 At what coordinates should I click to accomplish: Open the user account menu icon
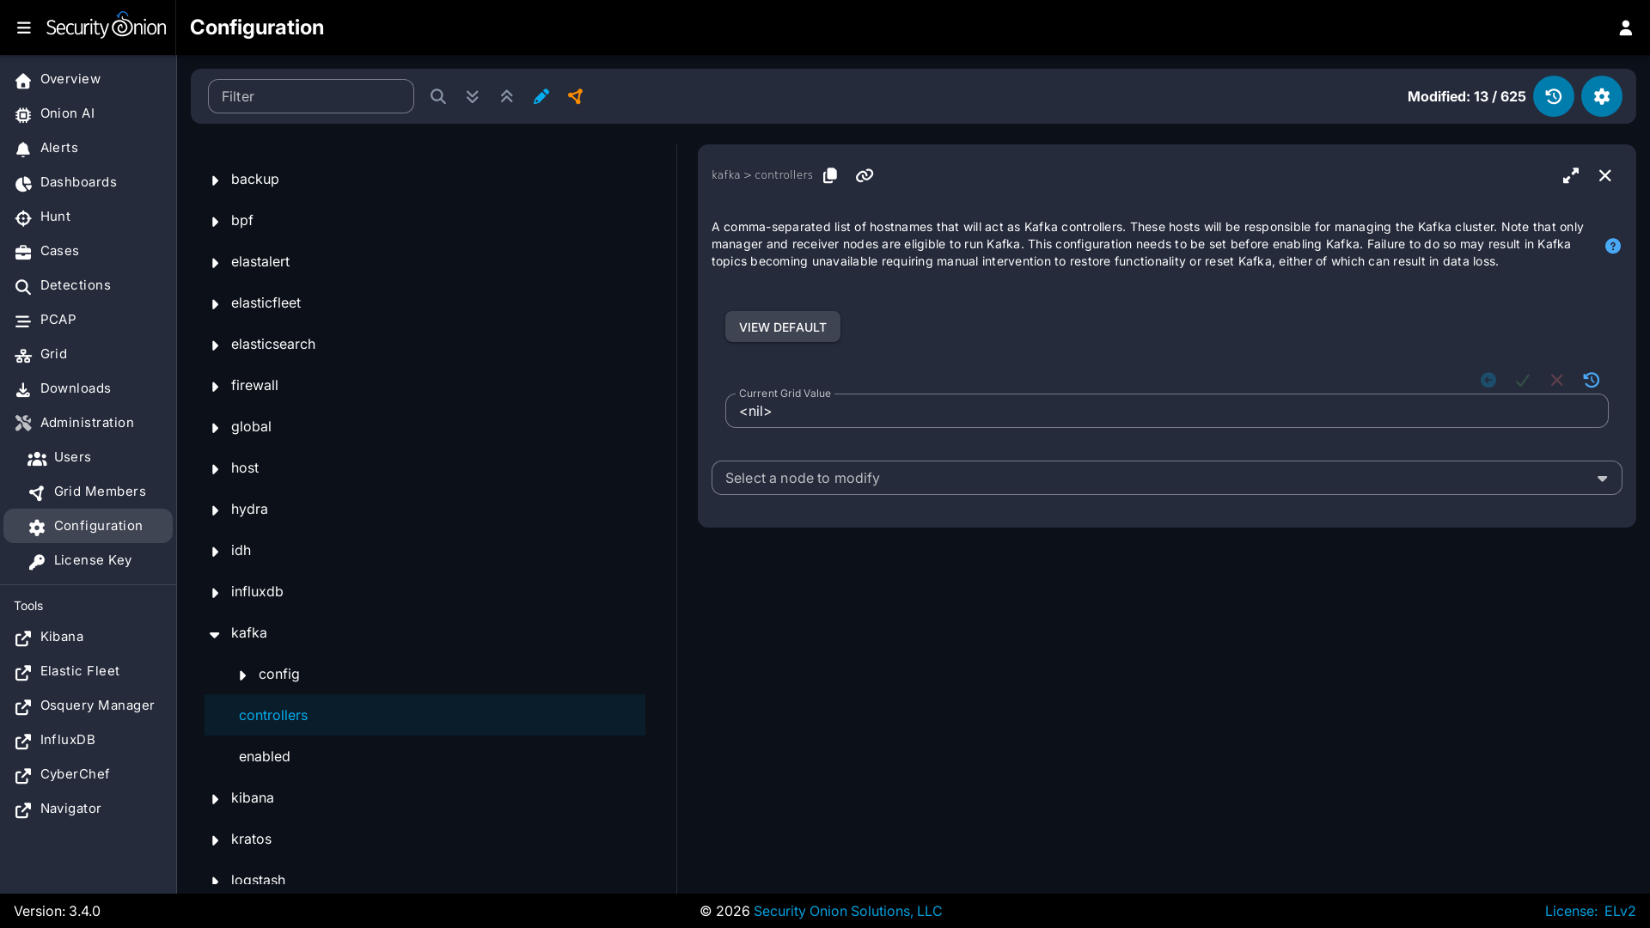pos(1625,27)
